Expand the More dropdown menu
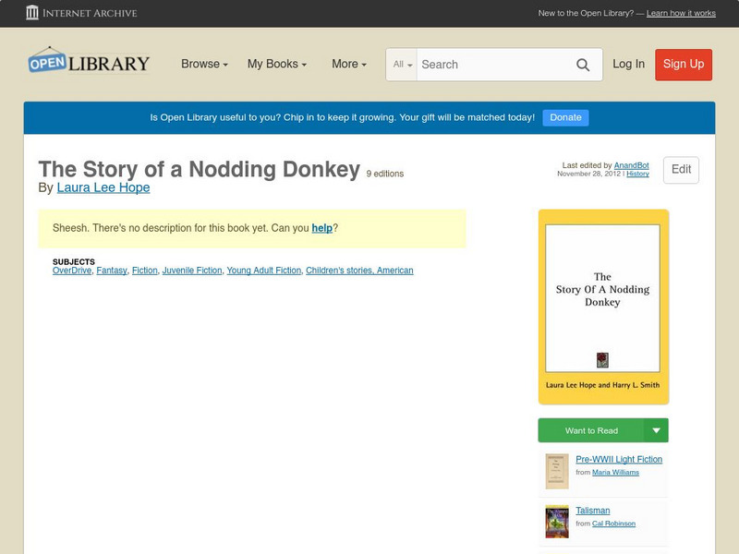Image resolution: width=739 pixels, height=554 pixels. (348, 64)
